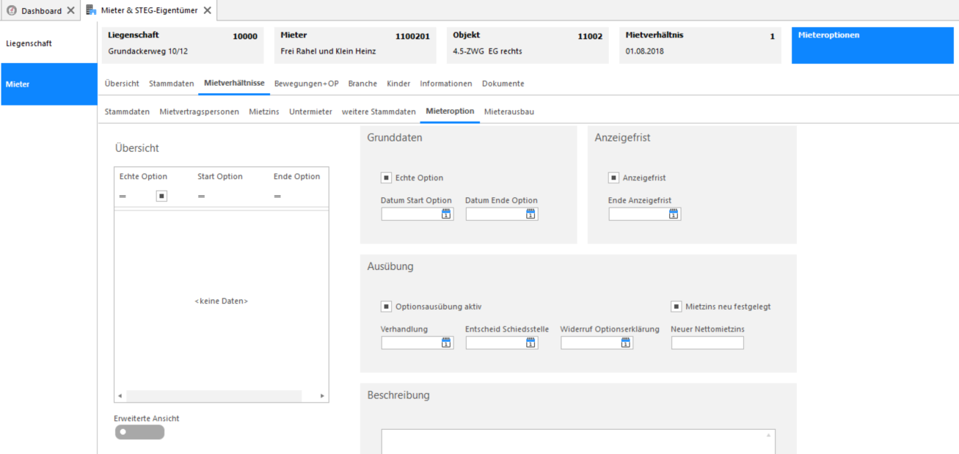Open the Stammdaten sub-tab under Mietverhältnisse
This screenshot has height=454, width=959.
pyautogui.click(x=128, y=111)
